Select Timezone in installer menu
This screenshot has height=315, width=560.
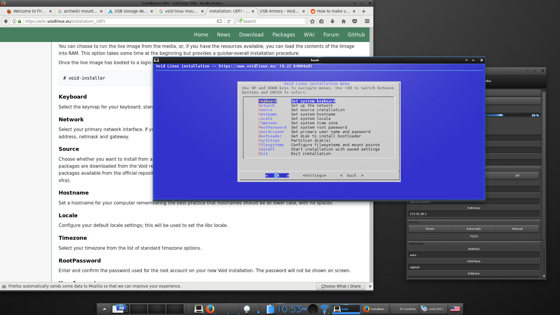[267, 123]
